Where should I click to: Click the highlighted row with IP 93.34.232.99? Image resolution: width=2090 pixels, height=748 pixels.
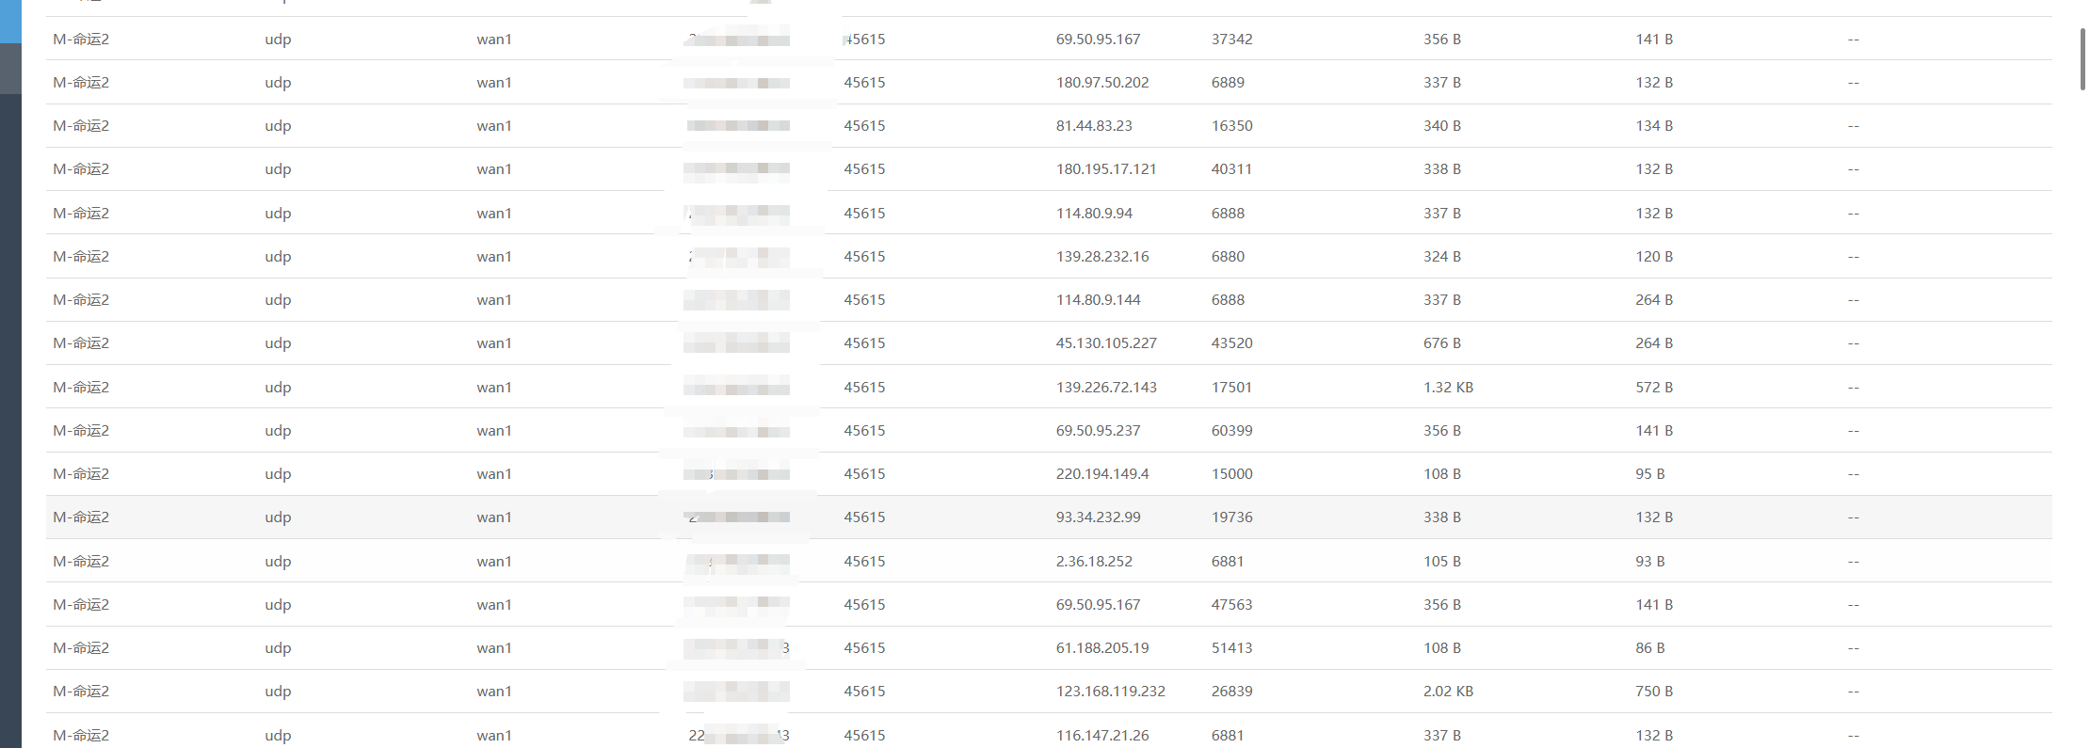(1098, 517)
